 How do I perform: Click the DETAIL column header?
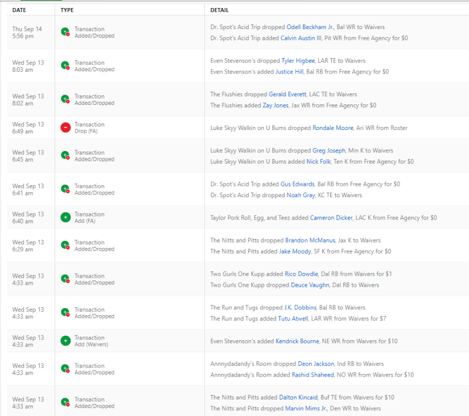[x=220, y=10]
